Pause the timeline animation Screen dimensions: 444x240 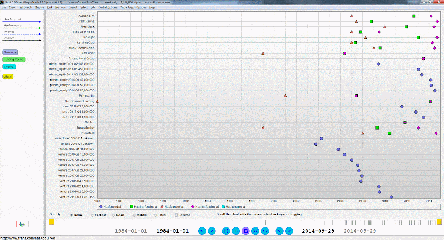(x=235, y=231)
